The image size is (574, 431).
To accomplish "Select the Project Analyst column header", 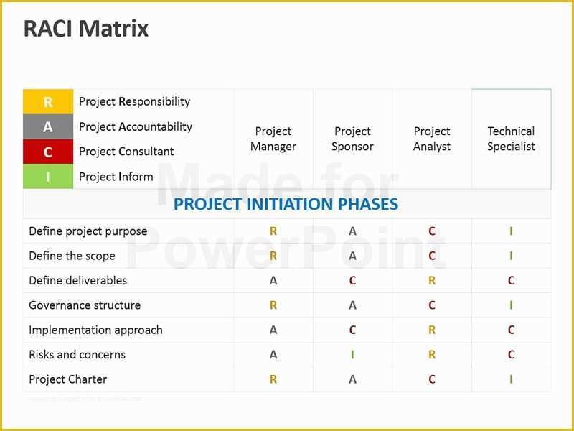I will [432, 139].
